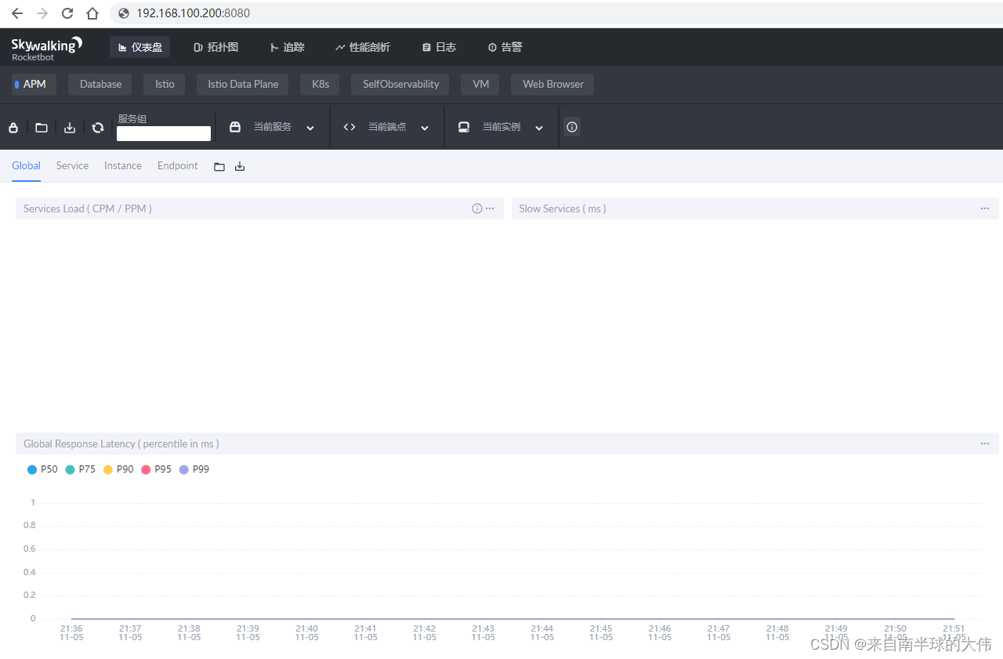Toggle the P50 series in the latency legend
The image size is (1003, 659).
click(42, 469)
